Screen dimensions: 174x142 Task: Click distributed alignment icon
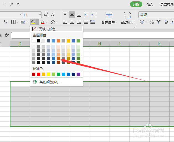pyautogui.click(x=93, y=22)
